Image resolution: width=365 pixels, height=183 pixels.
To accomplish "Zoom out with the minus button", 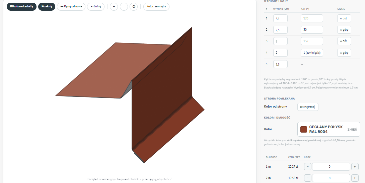I will pos(124,7).
